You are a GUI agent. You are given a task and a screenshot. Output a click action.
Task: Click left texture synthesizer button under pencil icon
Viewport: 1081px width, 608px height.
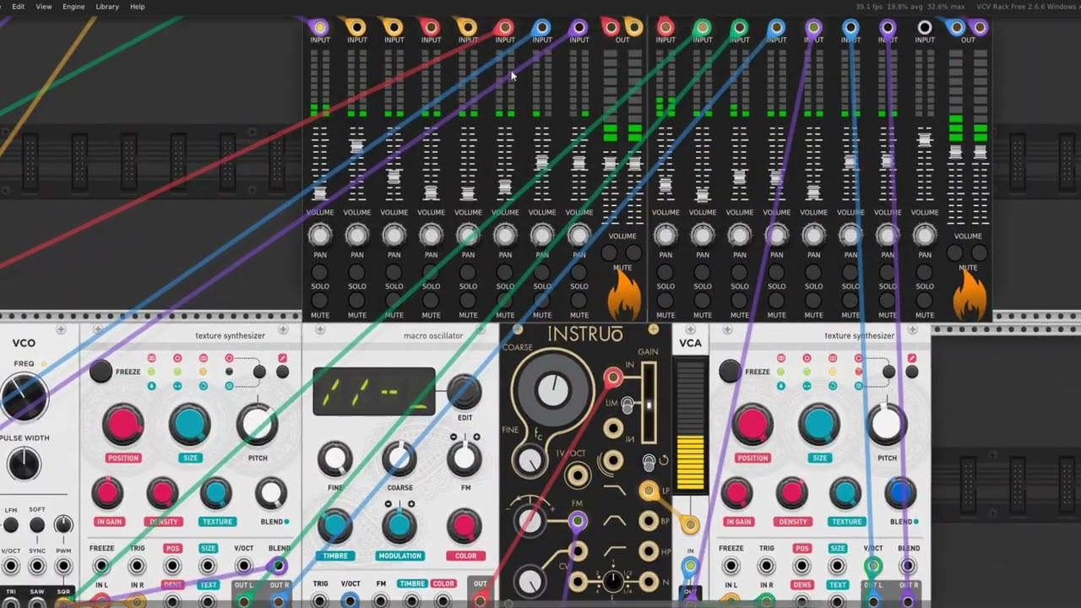coord(283,372)
